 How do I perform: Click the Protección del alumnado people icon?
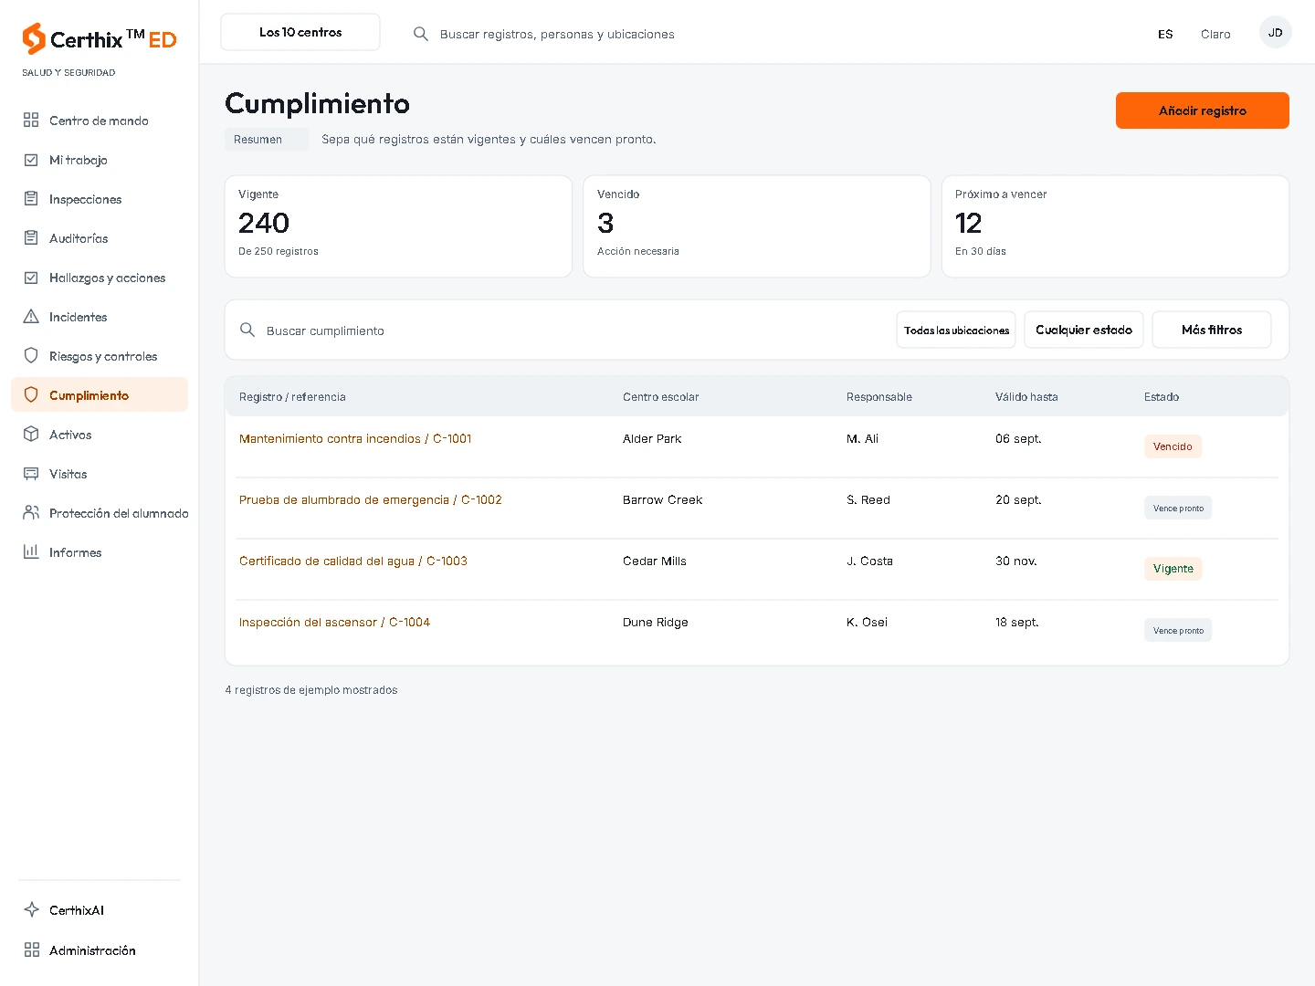tap(31, 512)
